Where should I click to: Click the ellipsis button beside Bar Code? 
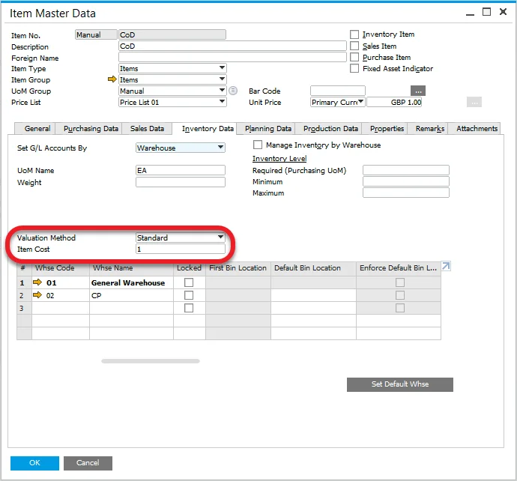(x=417, y=91)
